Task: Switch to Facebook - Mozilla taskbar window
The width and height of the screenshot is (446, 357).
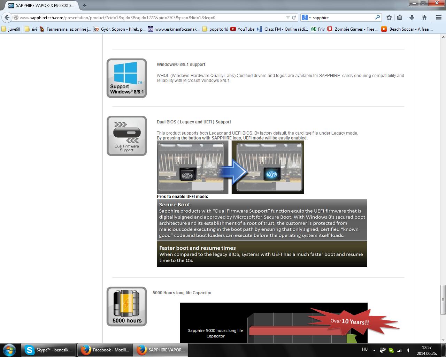Action: [x=105, y=350]
